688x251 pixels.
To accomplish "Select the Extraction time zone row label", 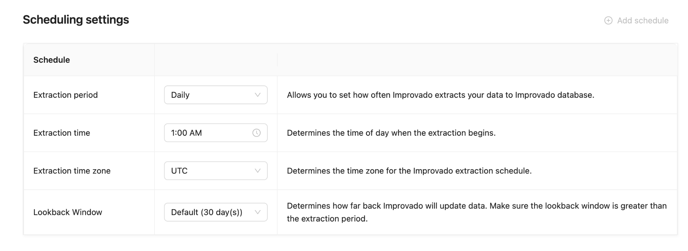I will point(72,171).
